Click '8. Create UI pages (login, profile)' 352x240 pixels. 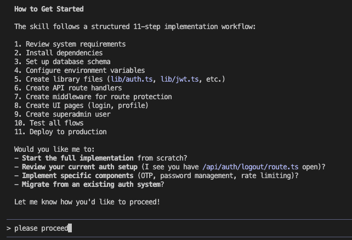pyautogui.click(x=82, y=105)
